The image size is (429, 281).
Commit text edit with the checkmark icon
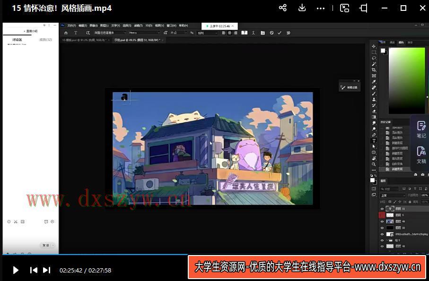(280, 33)
